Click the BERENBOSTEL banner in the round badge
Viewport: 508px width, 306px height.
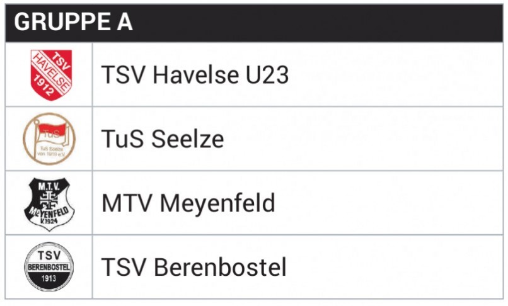pyautogui.click(x=49, y=267)
